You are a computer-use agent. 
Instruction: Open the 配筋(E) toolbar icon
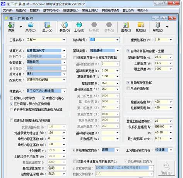141,27
